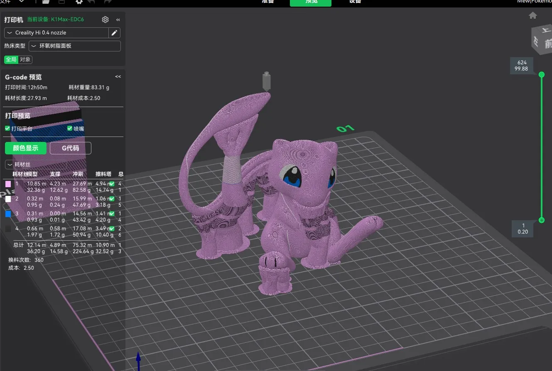Open the 文件 menu
The image size is (552, 371).
[x=5, y=2]
